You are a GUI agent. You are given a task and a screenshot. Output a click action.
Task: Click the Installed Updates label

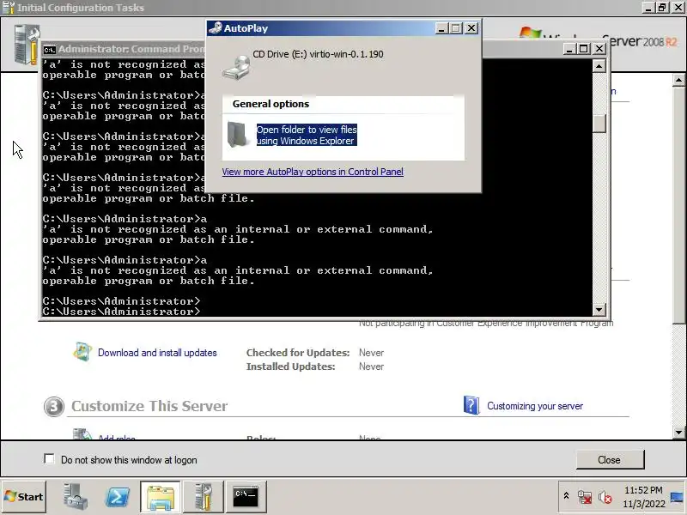point(290,367)
